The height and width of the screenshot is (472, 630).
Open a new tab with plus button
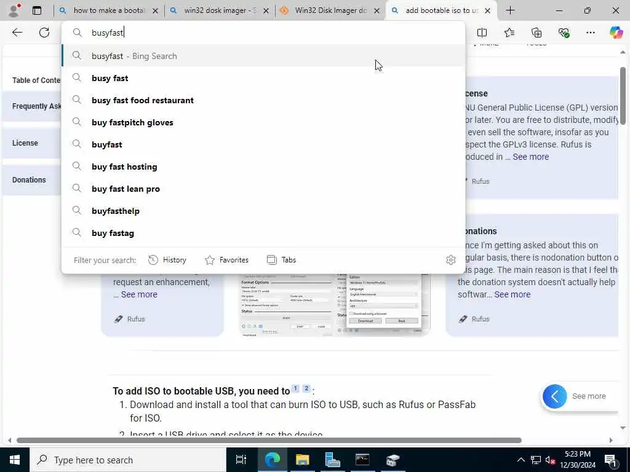pyautogui.click(x=510, y=10)
